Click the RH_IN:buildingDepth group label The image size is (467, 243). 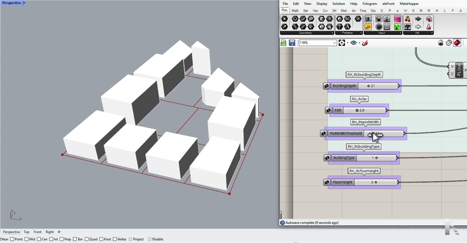364,74
